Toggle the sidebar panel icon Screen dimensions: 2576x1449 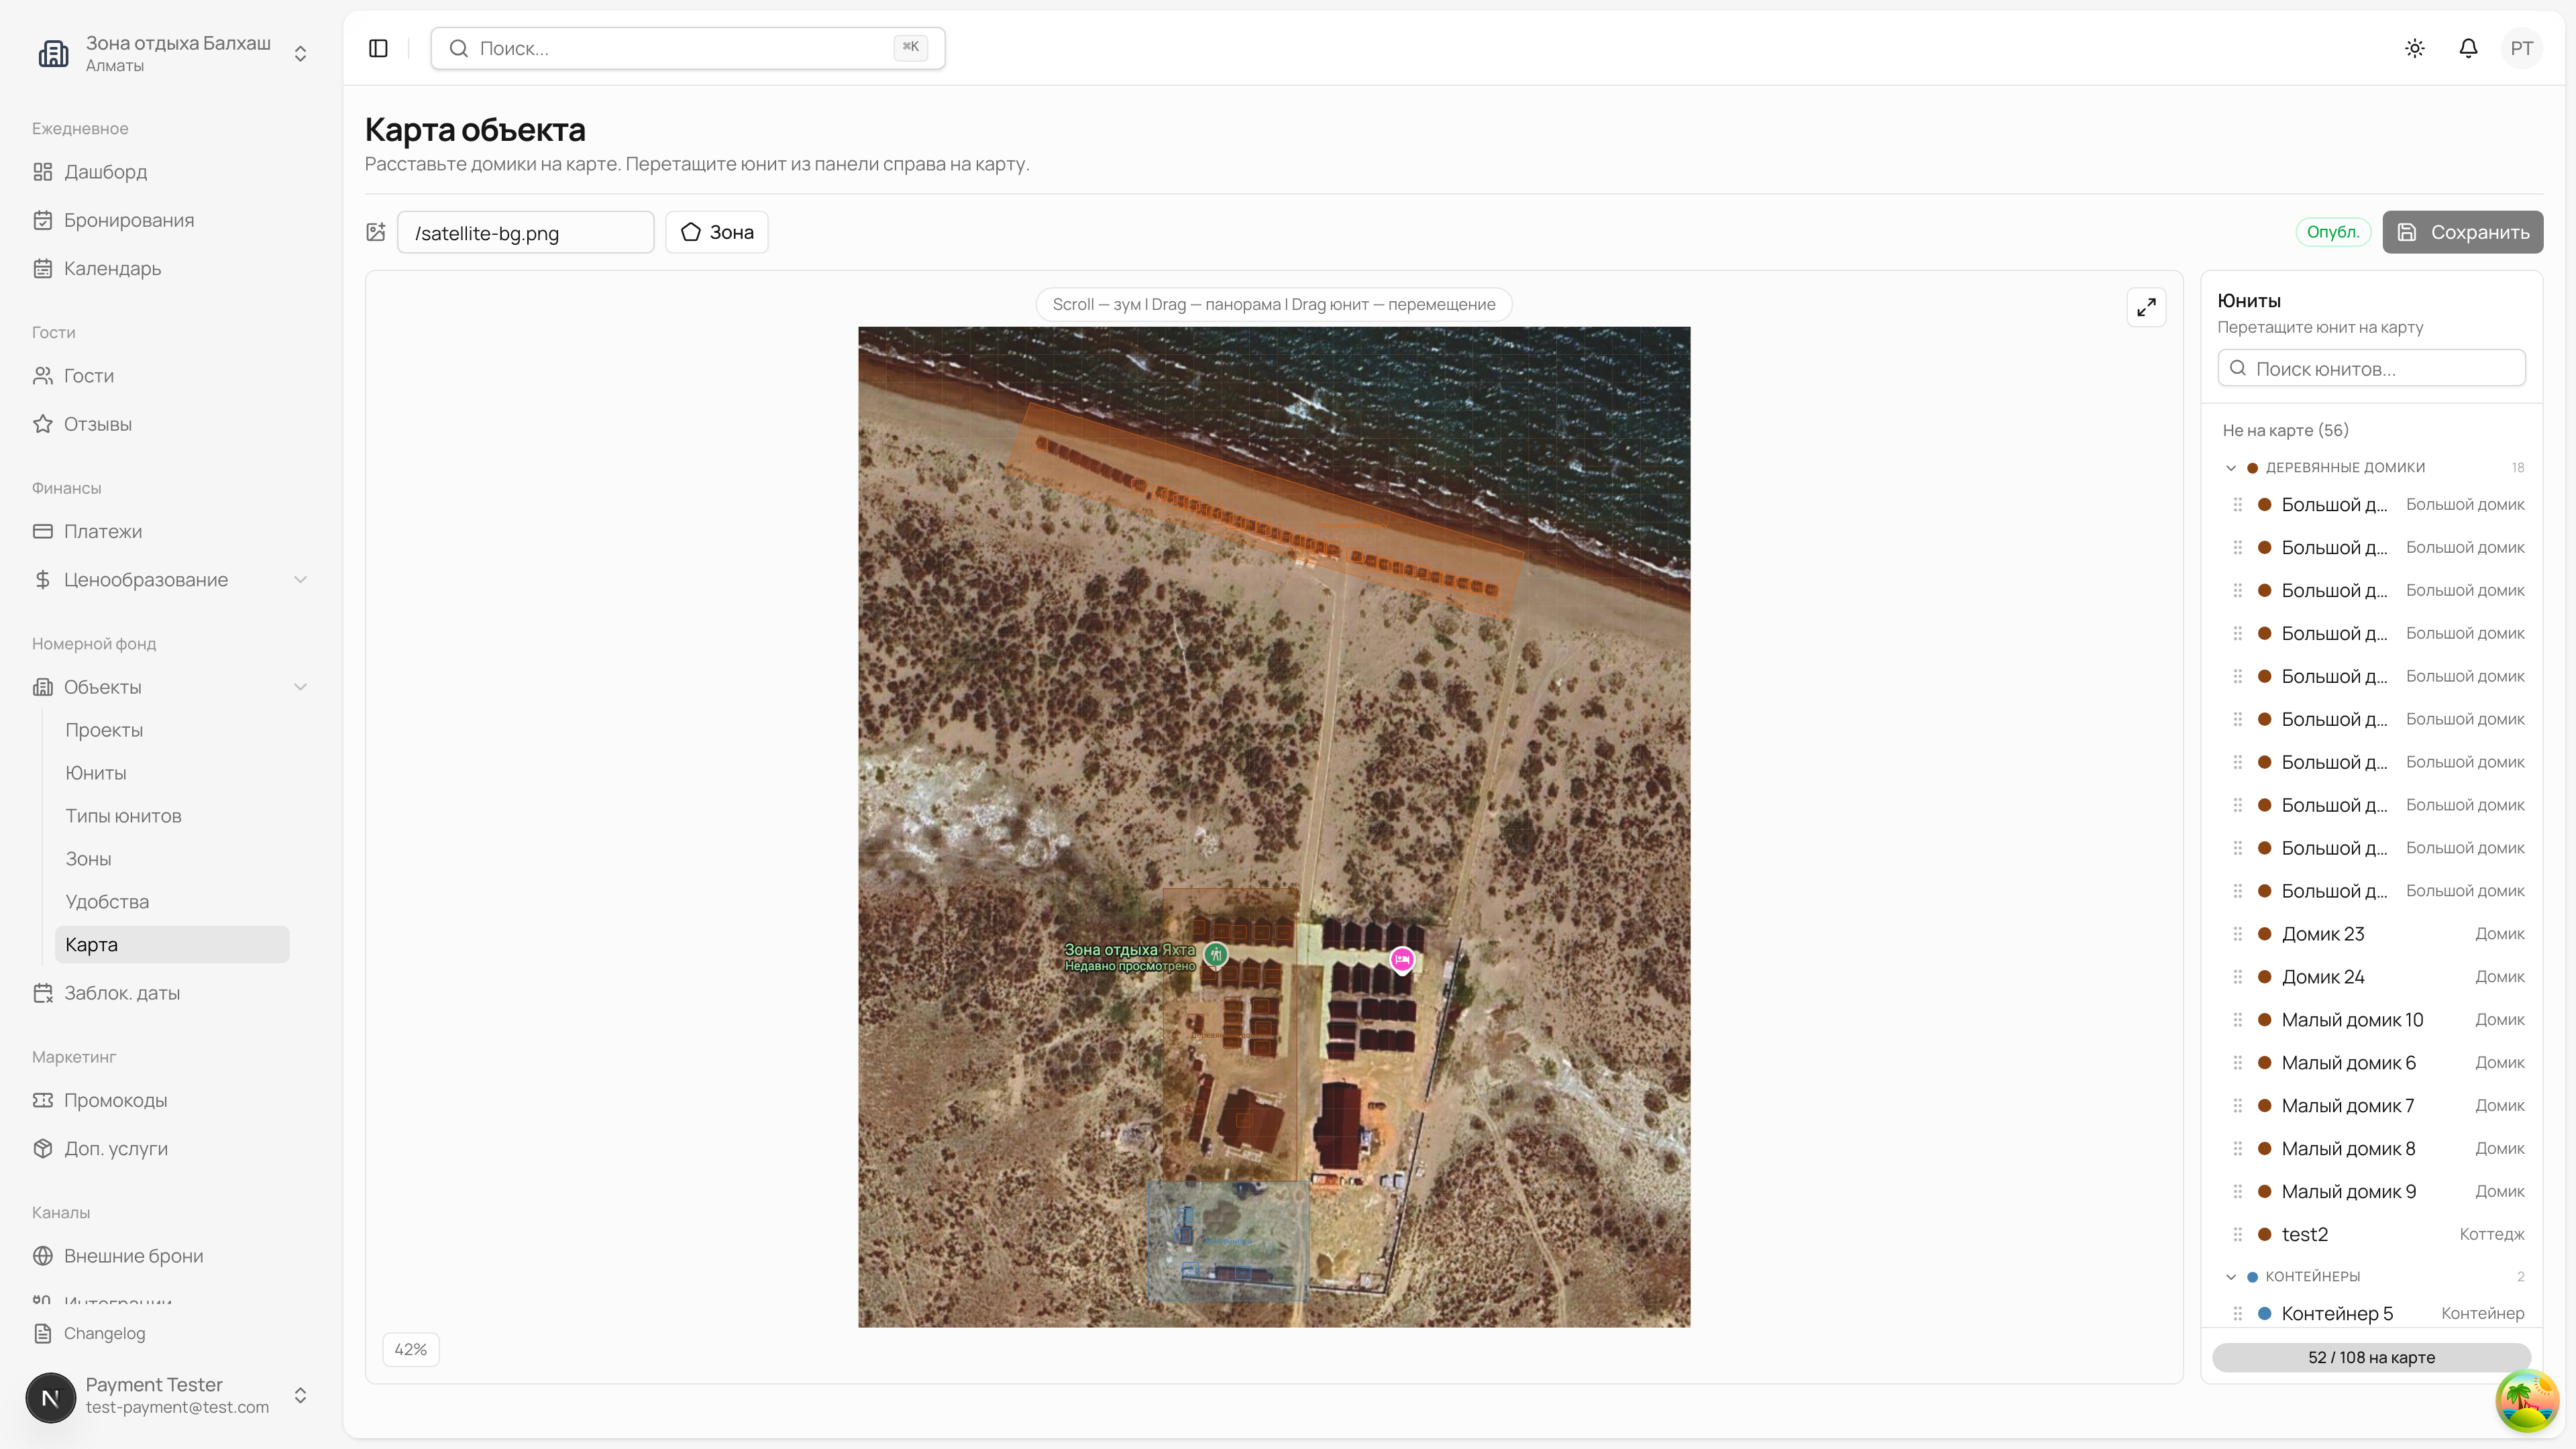(x=378, y=48)
